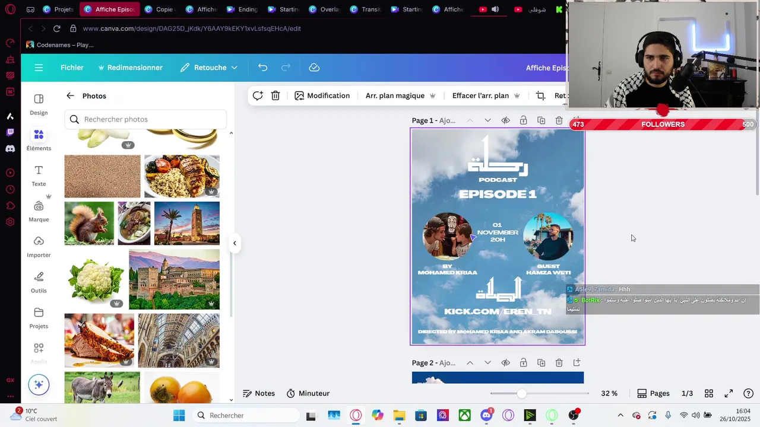This screenshot has width=760, height=427.
Task: Select the sand texture photo
Action: click(103, 176)
